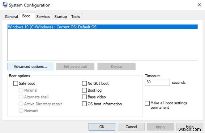
Task: Enable the Safe boot checkbox
Action: tap(16, 83)
